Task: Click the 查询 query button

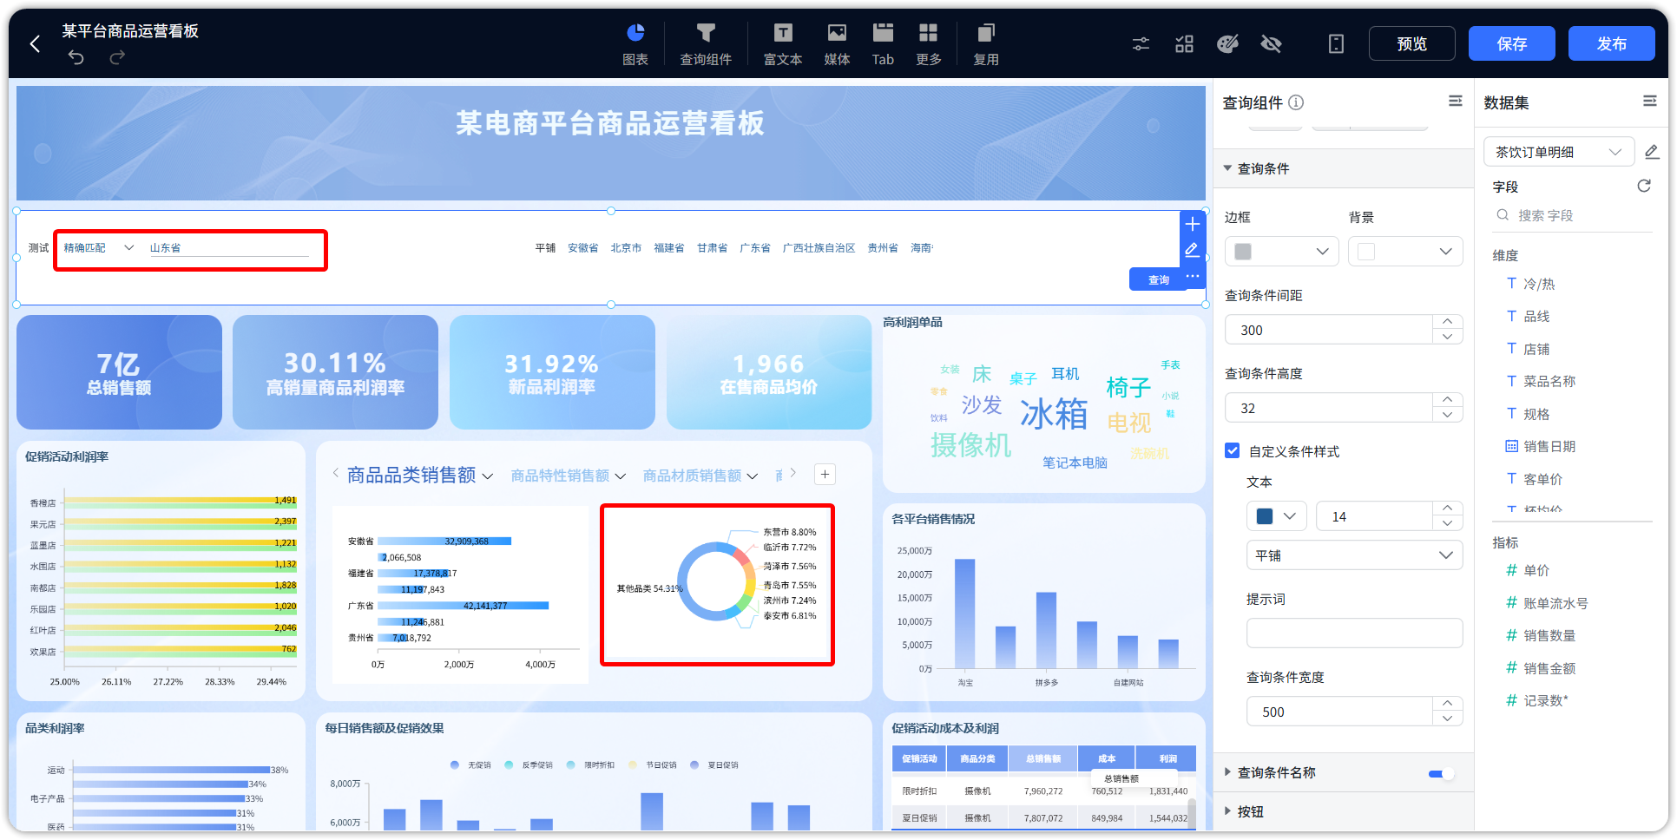Action: [x=1159, y=279]
